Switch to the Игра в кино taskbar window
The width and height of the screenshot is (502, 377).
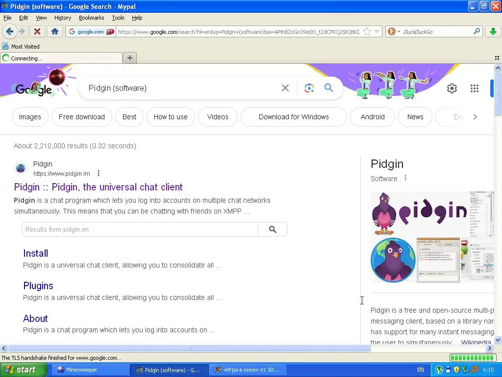coord(248,370)
